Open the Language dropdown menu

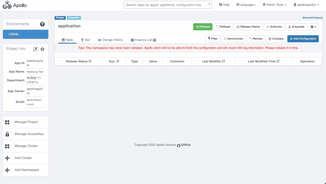pyautogui.click(x=246, y=4)
